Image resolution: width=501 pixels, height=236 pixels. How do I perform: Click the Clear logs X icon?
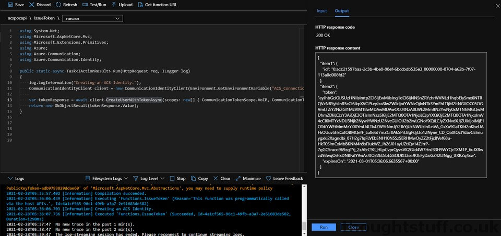216,179
